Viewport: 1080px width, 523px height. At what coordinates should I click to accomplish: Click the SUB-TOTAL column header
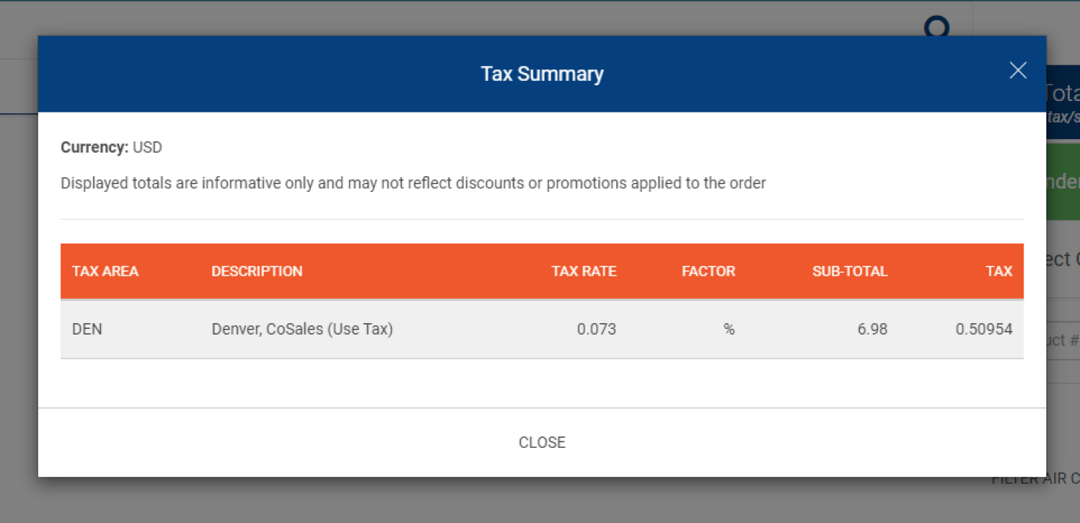(x=850, y=271)
